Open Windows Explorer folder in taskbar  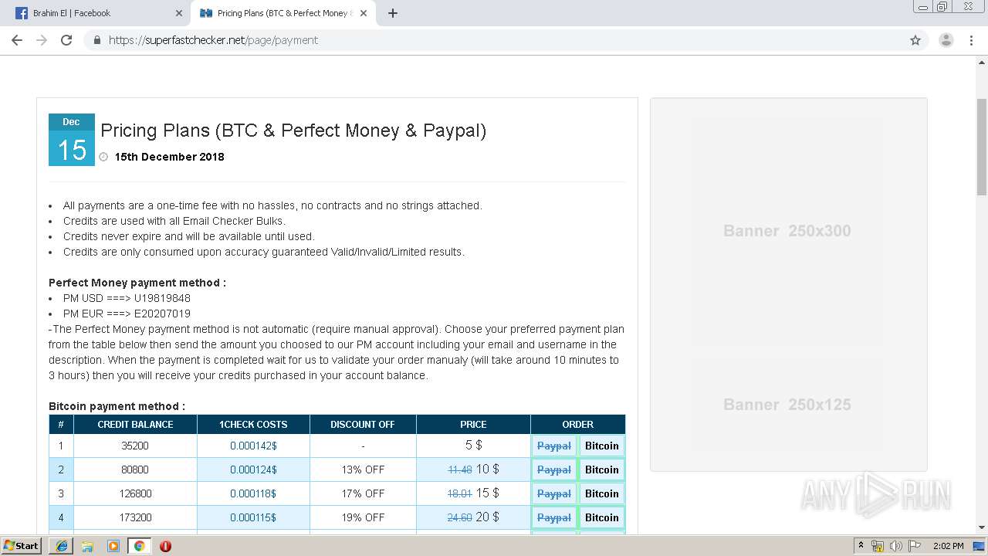(87, 546)
